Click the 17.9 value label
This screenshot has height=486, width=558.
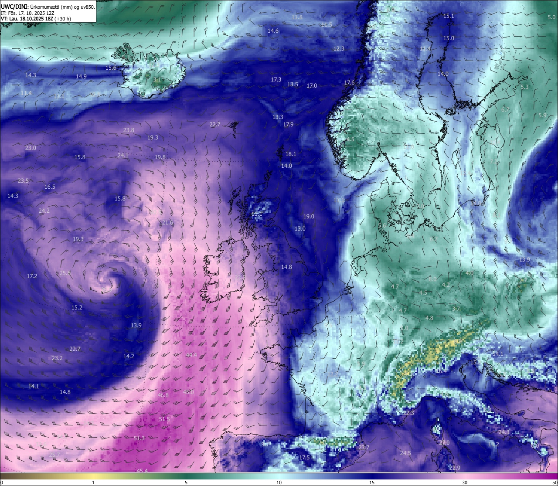point(288,124)
